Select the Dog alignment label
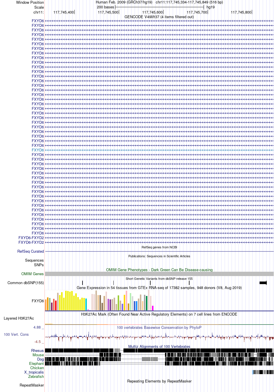 (x=40, y=359)
